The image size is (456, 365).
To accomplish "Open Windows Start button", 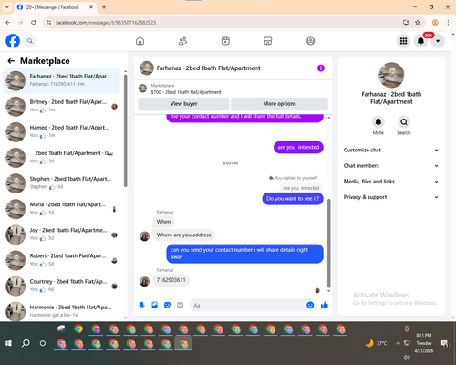I will click(x=8, y=343).
